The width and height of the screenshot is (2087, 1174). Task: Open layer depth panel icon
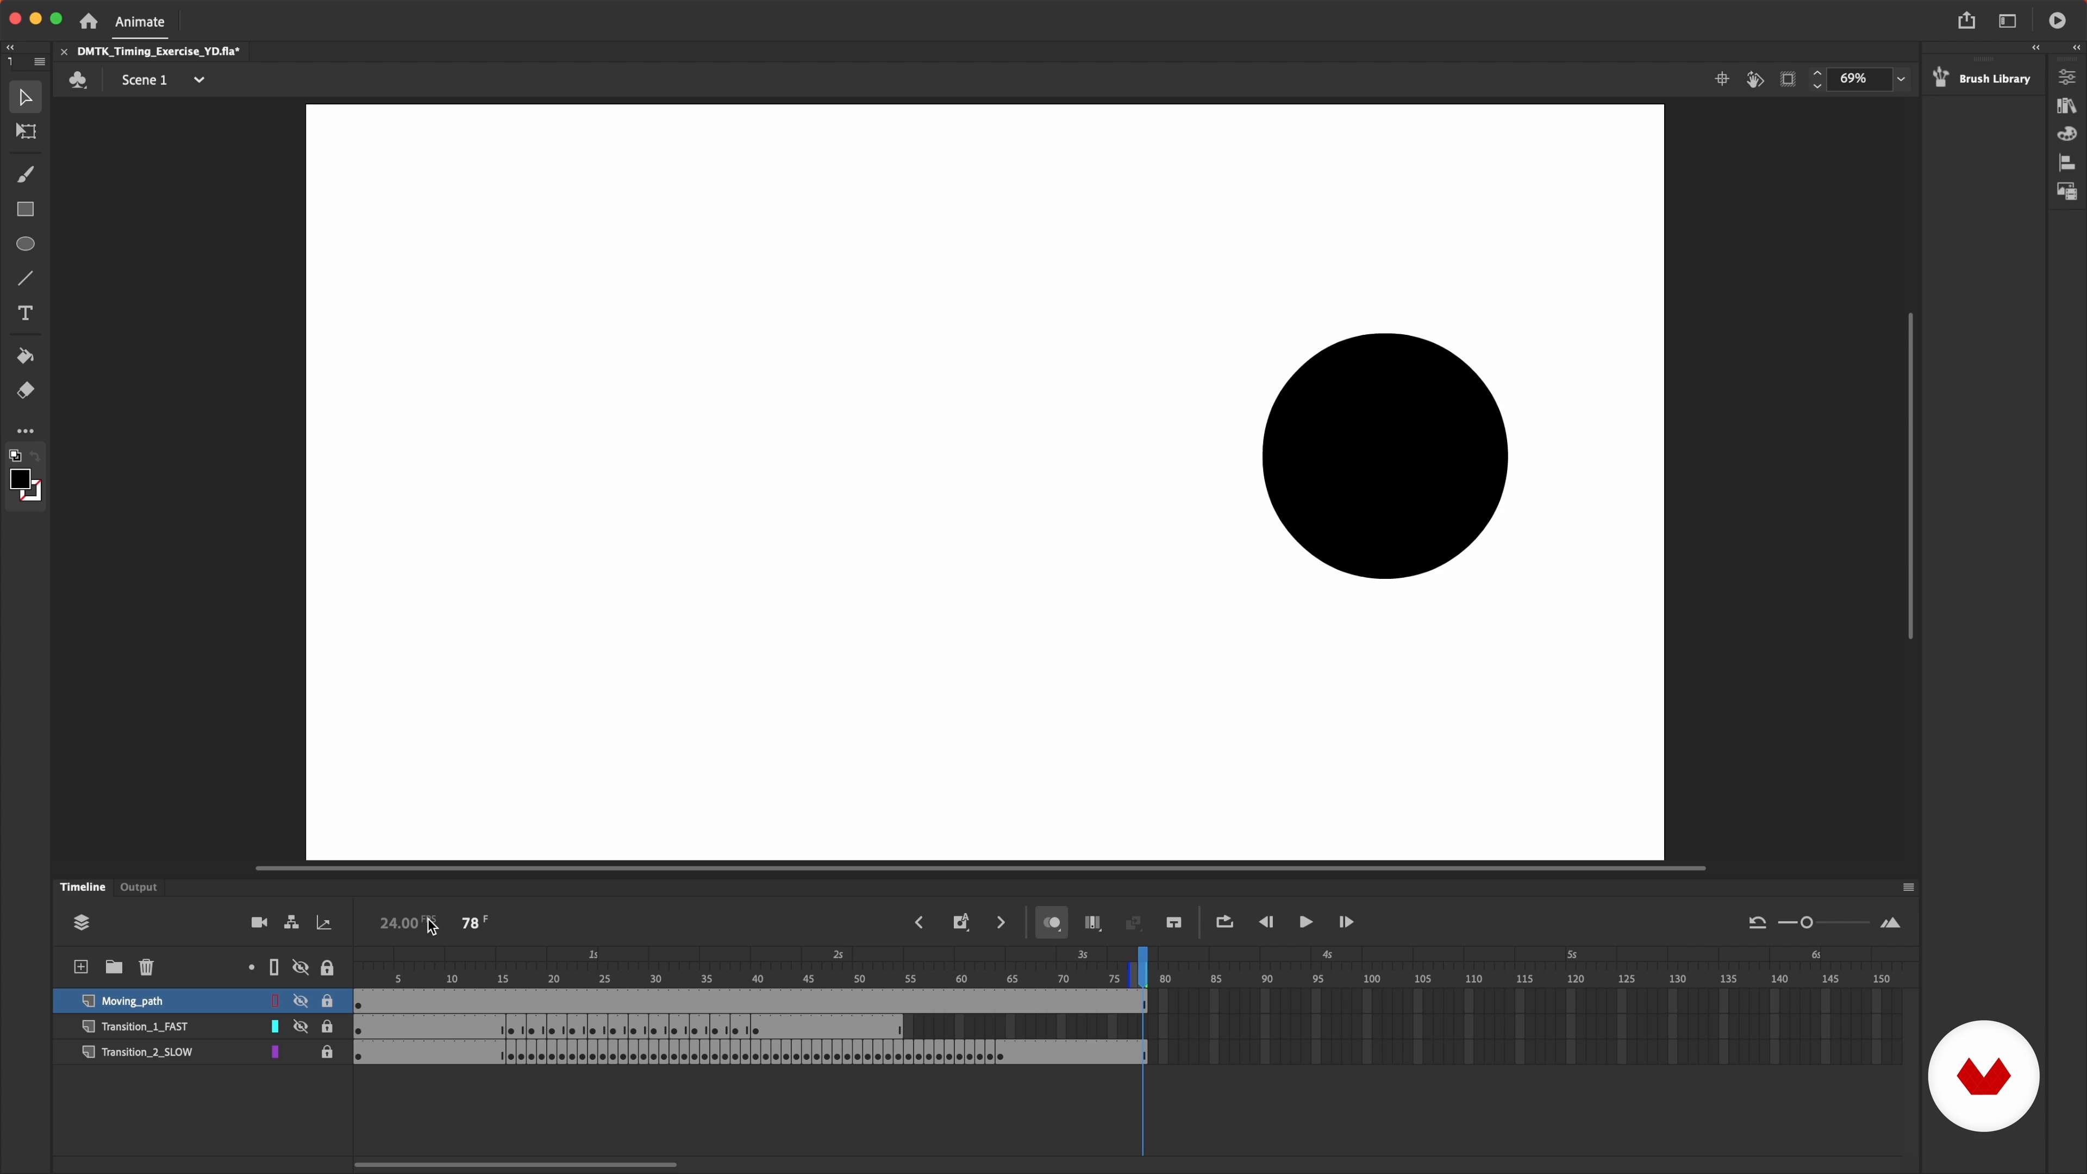[324, 922]
